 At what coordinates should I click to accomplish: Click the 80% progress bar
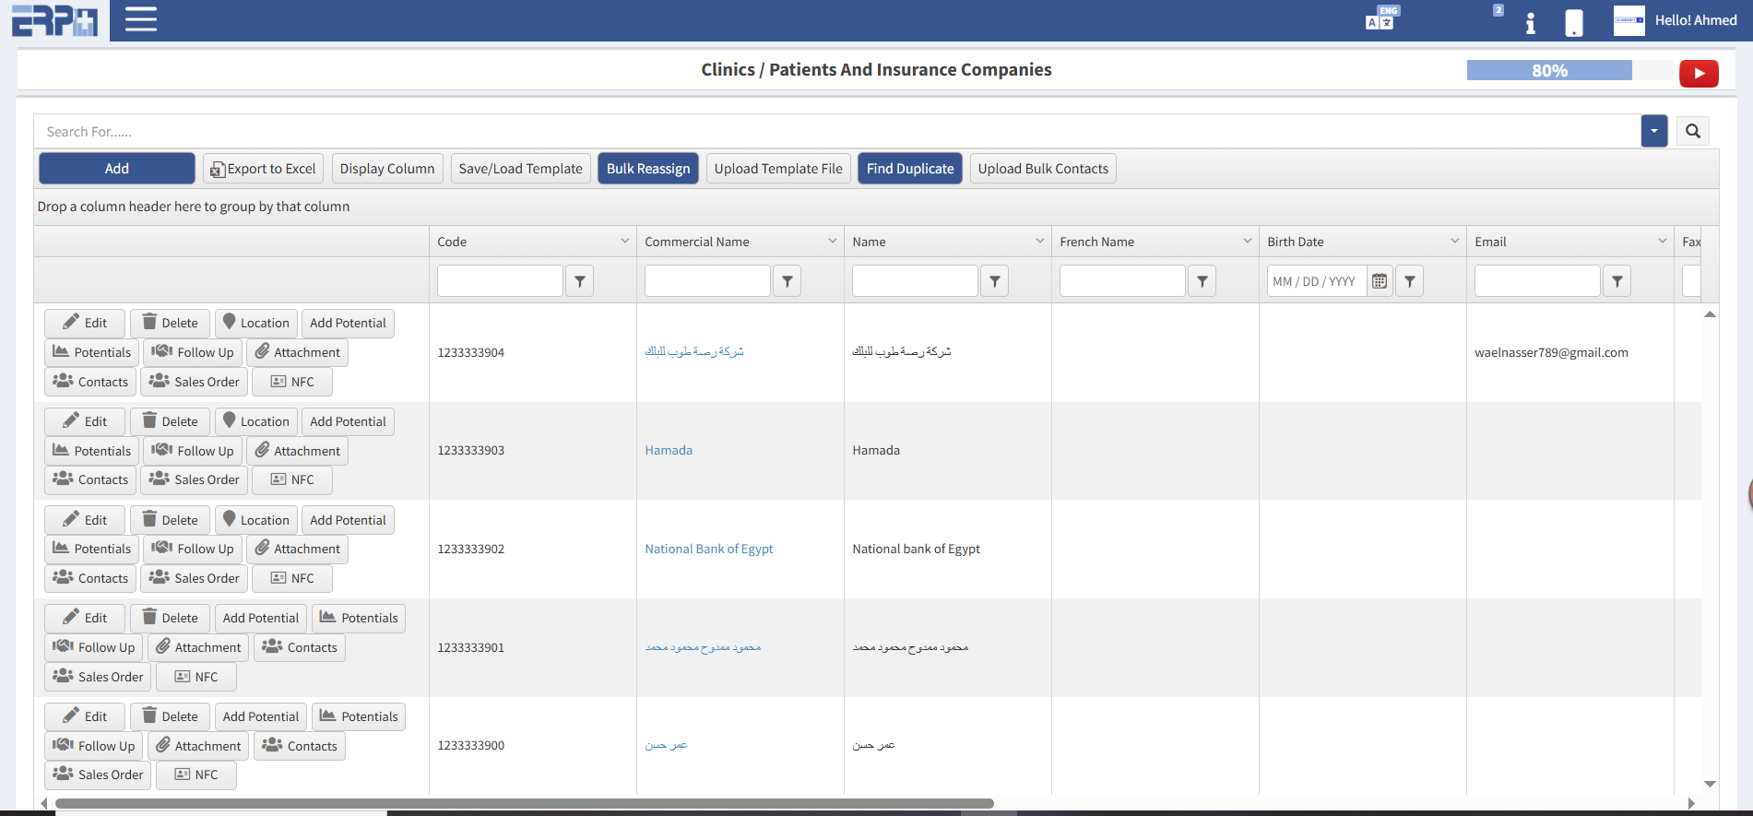coord(1549,71)
